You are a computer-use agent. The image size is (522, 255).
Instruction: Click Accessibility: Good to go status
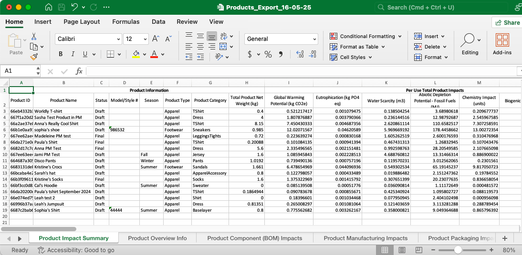(x=76, y=250)
